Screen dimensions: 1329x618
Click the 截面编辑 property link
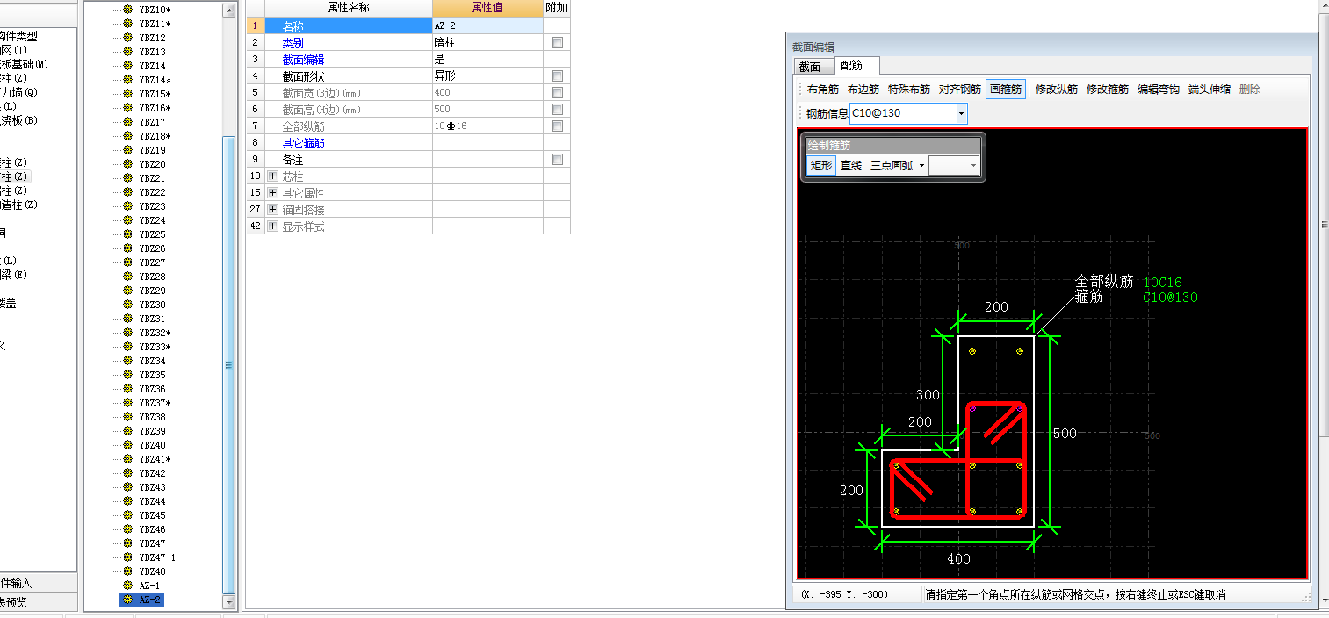point(303,59)
